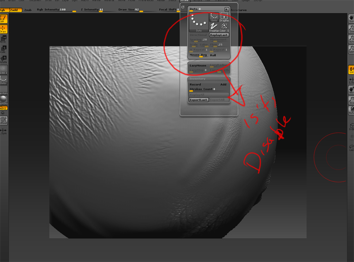Click the palette dock circular arrow icon
Viewport: 354px width, 262px height.
[x=183, y=7]
